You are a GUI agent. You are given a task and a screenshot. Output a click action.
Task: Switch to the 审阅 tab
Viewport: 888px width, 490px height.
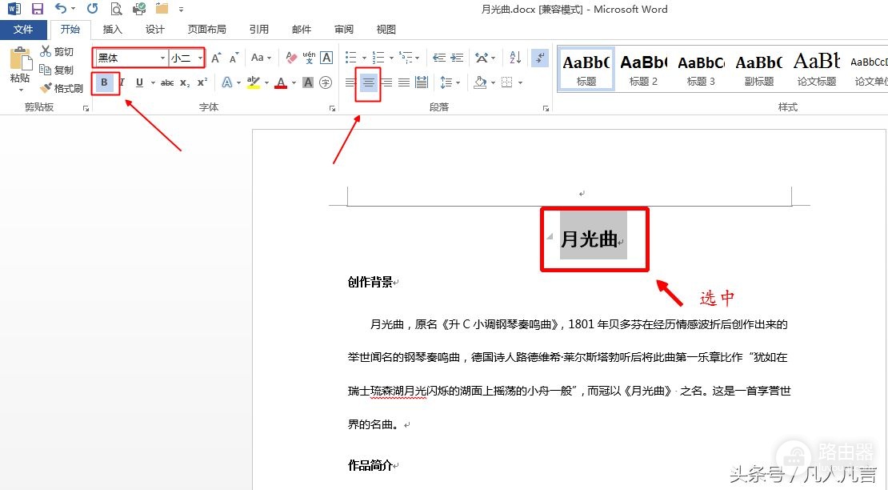coord(344,30)
